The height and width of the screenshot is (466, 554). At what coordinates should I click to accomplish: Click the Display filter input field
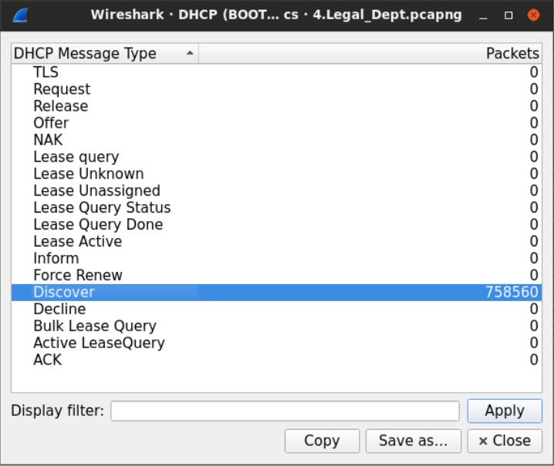[285, 411]
